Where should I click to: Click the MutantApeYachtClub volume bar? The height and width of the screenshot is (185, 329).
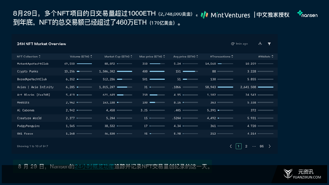click(x=84, y=64)
